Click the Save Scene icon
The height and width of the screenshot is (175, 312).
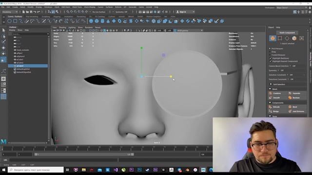tap(31, 12)
